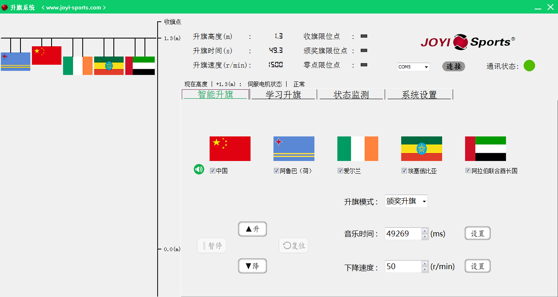The height and width of the screenshot is (297, 558).
Task: Click the Ireland flag image
Action: 357,149
